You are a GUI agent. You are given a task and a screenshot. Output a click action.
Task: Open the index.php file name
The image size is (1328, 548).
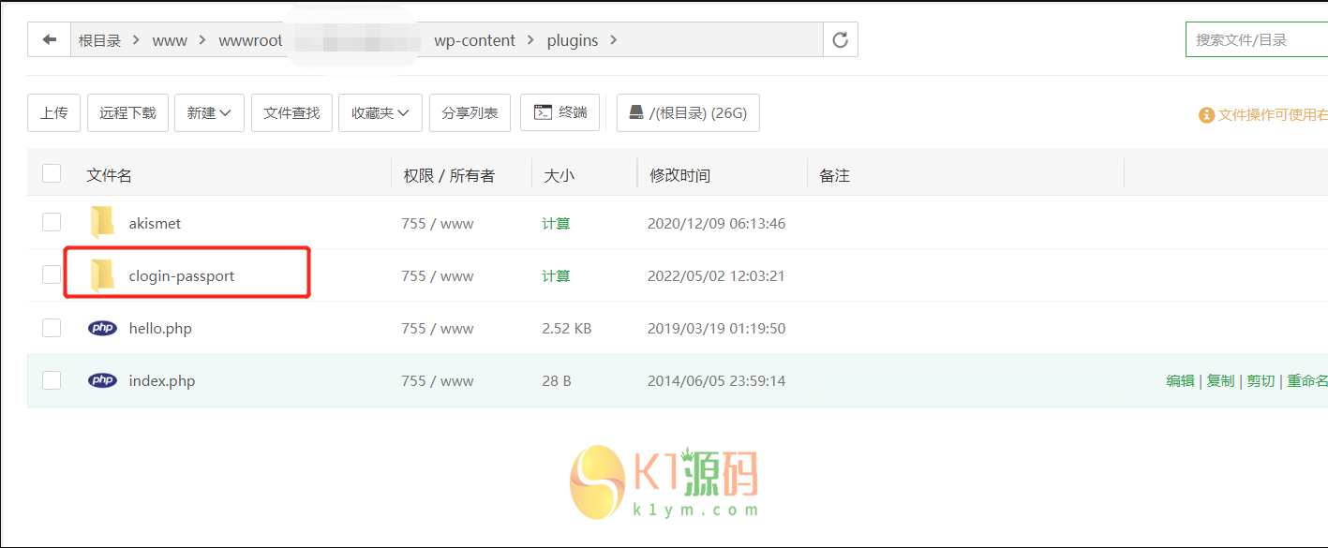[x=162, y=380]
